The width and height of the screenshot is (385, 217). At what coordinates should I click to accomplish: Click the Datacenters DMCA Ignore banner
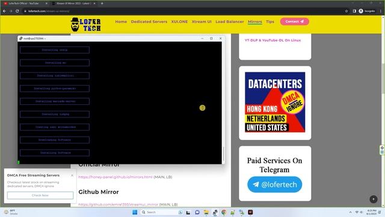[x=275, y=102]
